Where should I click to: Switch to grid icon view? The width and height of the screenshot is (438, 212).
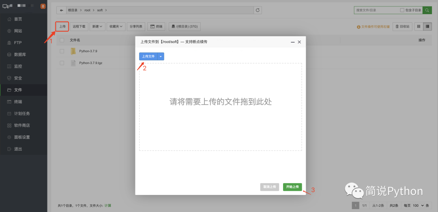tap(419, 26)
